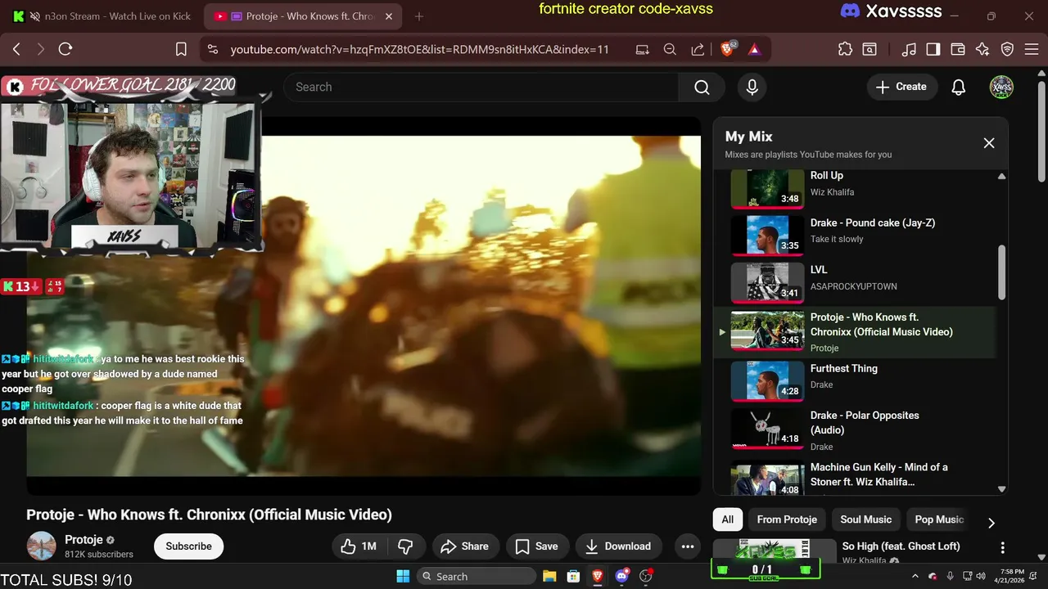Click the install app icon in address bar

(643, 49)
